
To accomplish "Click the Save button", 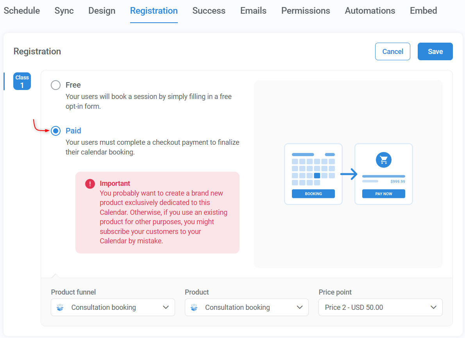I will click(435, 51).
